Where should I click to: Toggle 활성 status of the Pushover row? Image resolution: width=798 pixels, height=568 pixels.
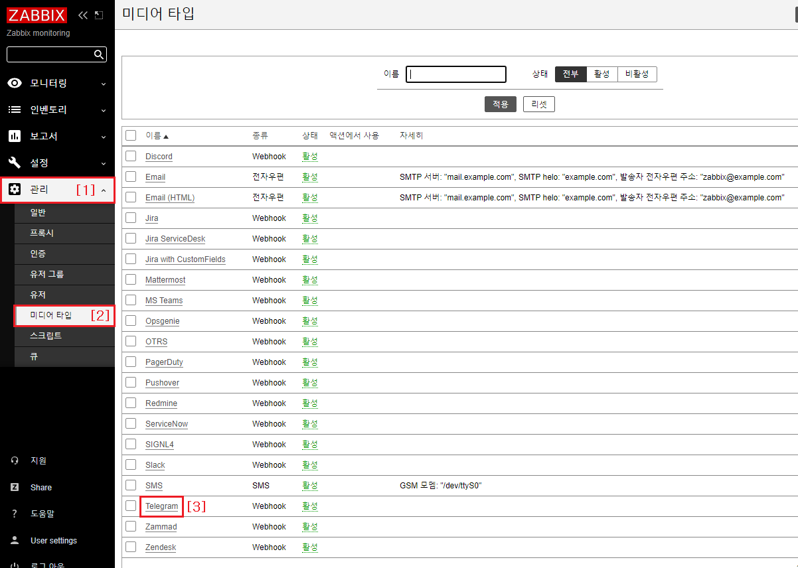point(310,383)
